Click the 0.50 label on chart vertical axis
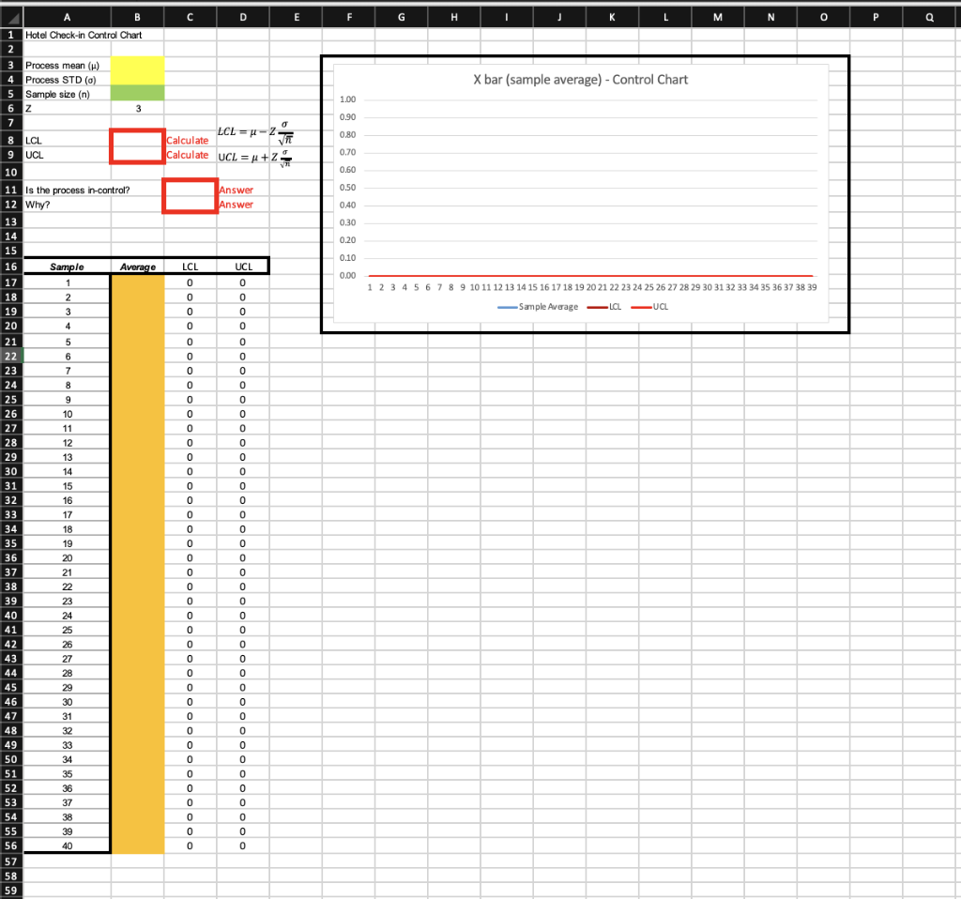This screenshot has width=961, height=899. pyautogui.click(x=347, y=188)
